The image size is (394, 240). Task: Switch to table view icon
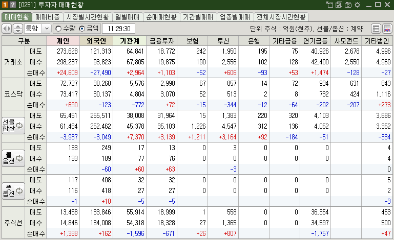(x=376, y=29)
